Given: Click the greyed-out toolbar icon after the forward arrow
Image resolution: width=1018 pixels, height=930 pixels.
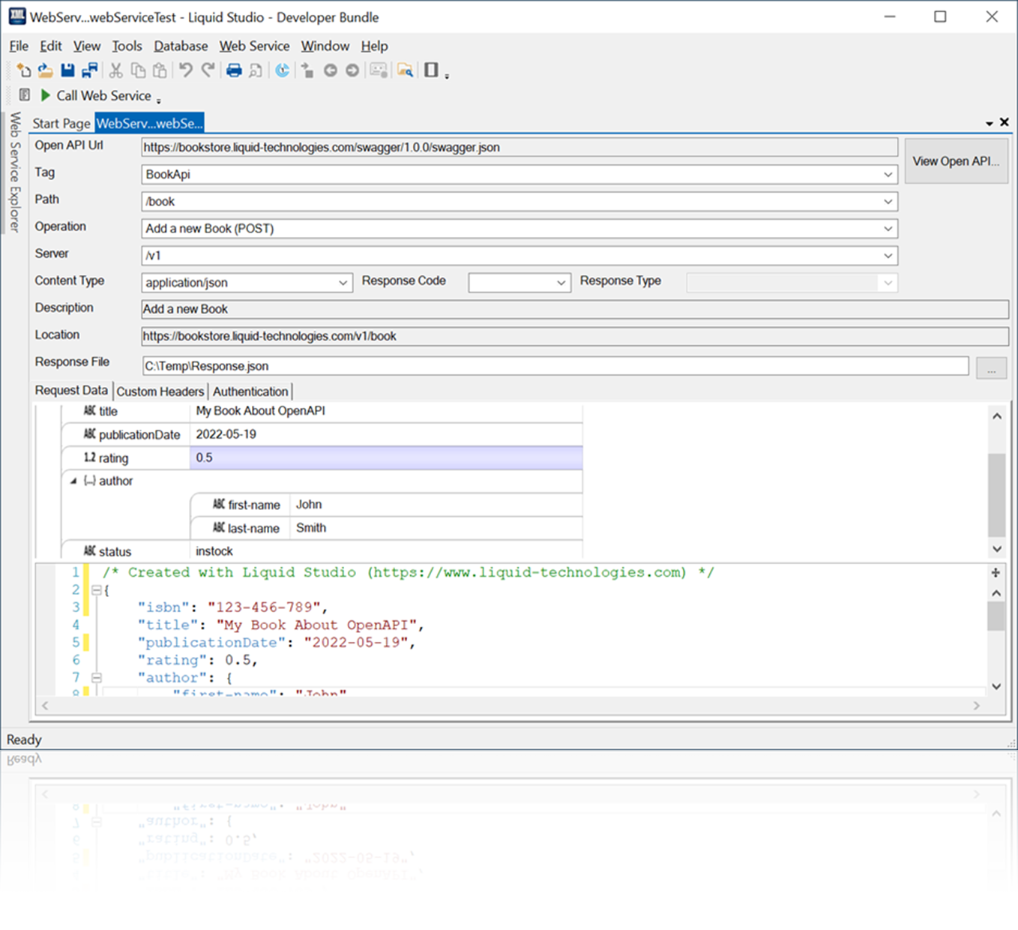Looking at the screenshot, I should pyautogui.click(x=379, y=70).
